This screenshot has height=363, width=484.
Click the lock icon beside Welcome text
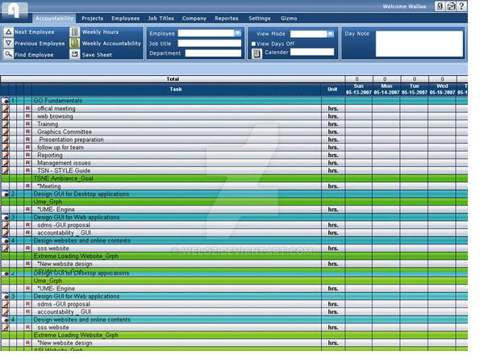click(x=440, y=6)
